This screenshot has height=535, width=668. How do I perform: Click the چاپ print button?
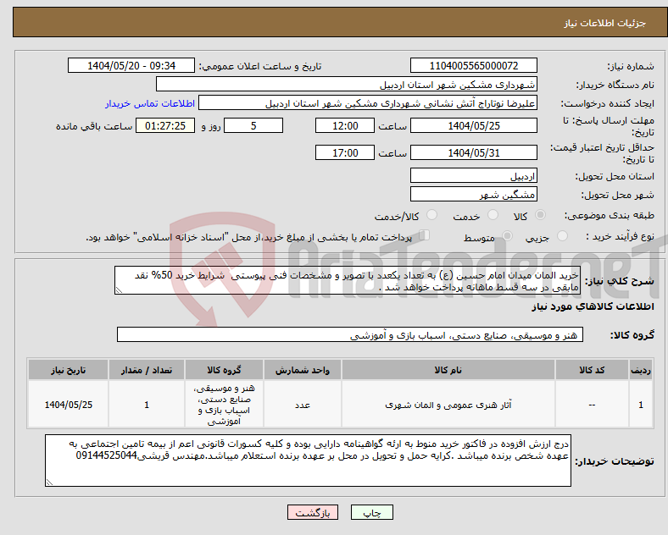tap(372, 512)
